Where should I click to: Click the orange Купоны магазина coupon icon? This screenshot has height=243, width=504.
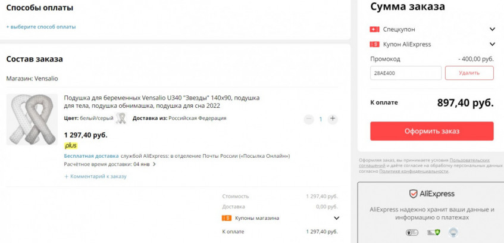[227, 218]
